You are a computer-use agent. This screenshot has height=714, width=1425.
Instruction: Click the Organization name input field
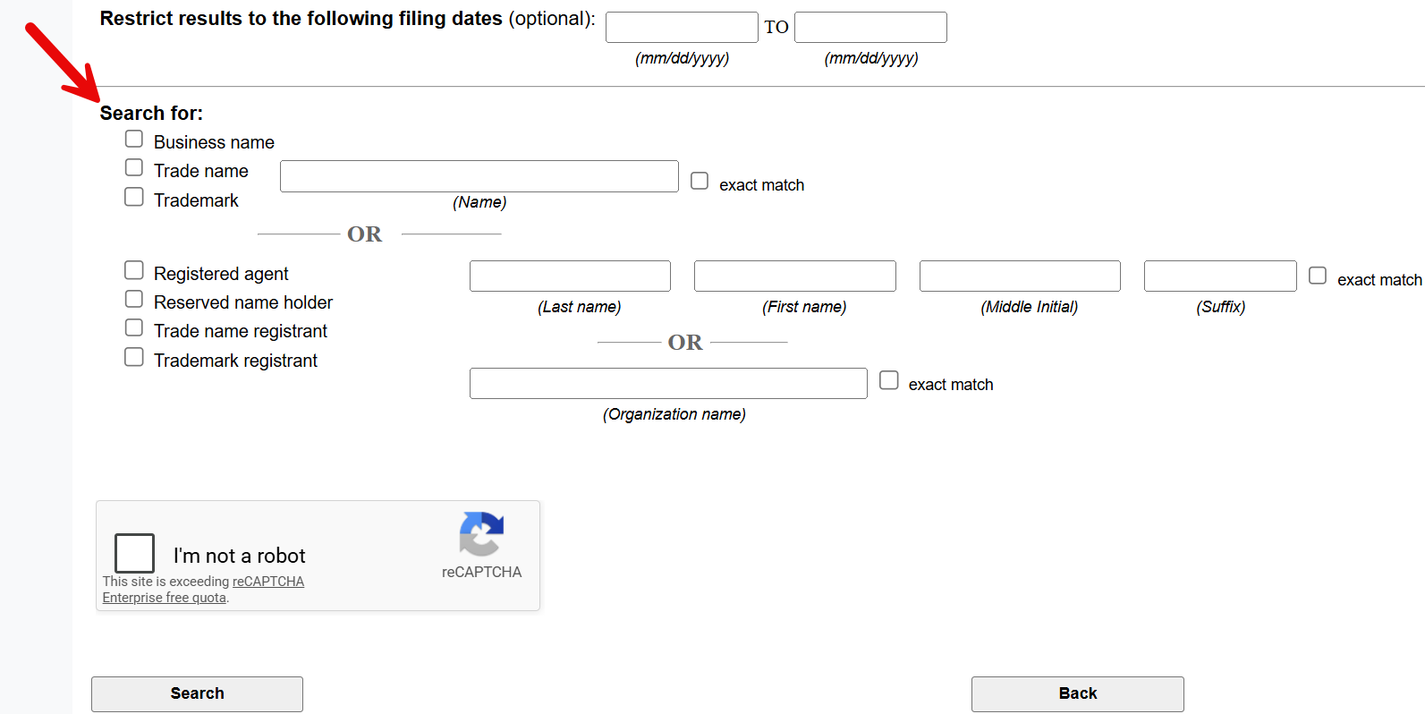click(x=668, y=383)
